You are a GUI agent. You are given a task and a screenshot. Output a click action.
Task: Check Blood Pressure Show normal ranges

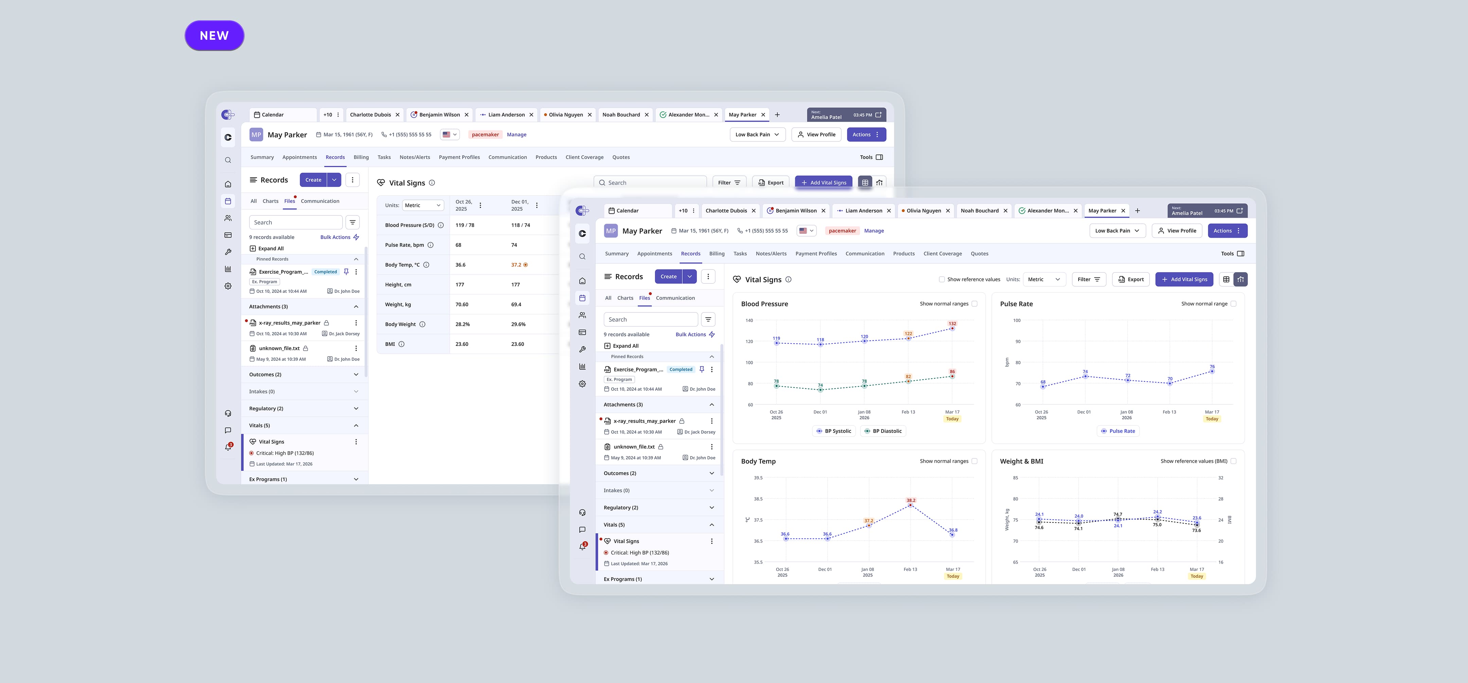click(975, 304)
